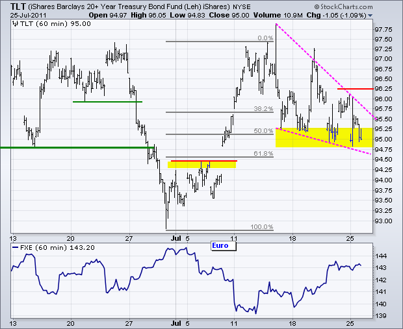The width and height of the screenshot is (403, 329).
Task: Click the High 96.05 value
Action: click(x=148, y=15)
